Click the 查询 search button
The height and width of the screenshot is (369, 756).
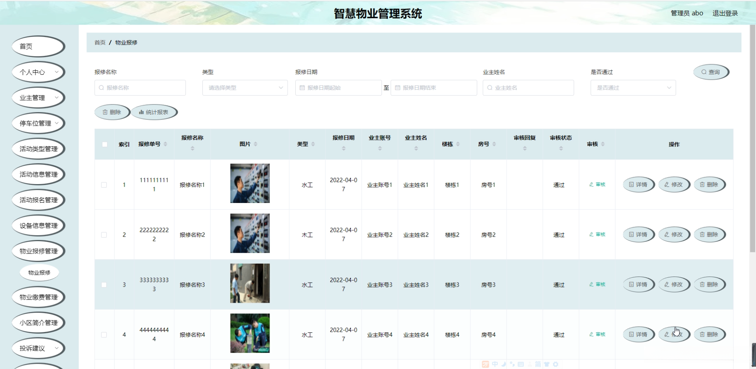711,72
